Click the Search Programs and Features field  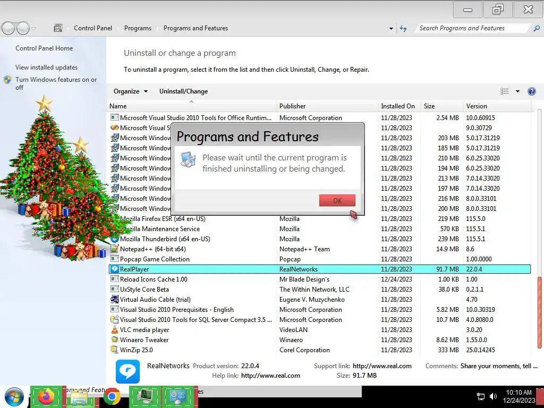[x=473, y=28]
